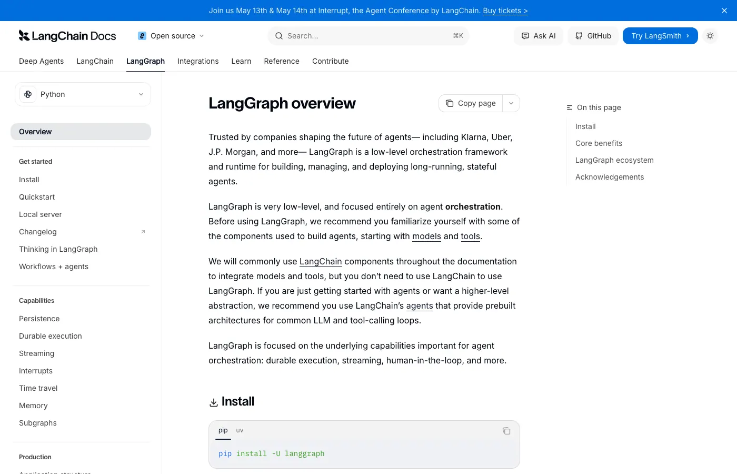Open the Streaming sidebar page
This screenshot has height=474, width=737.
click(37, 353)
